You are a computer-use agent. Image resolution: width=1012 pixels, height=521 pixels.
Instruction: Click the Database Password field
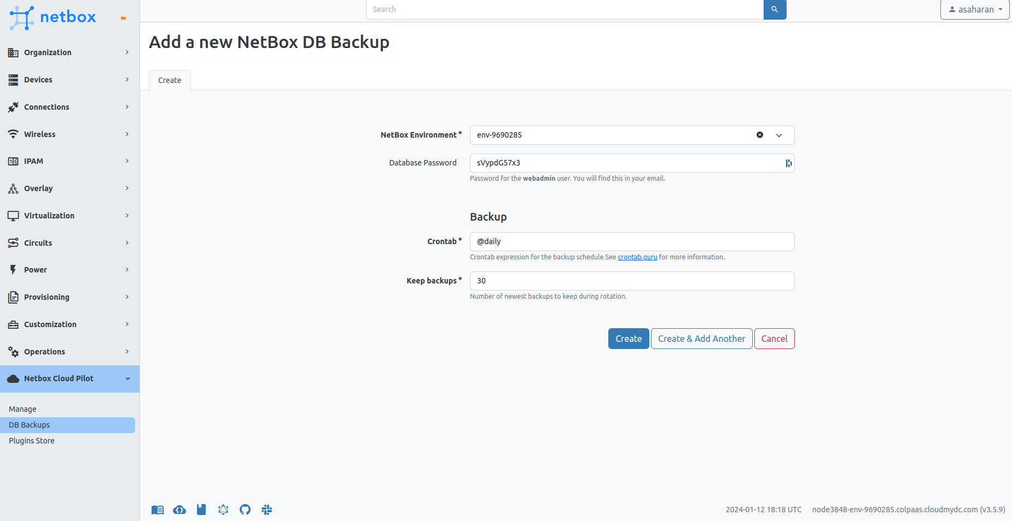click(x=632, y=163)
